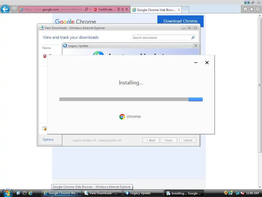Open Favorites star icon
This screenshot has width=262, height=197.
(252, 9)
